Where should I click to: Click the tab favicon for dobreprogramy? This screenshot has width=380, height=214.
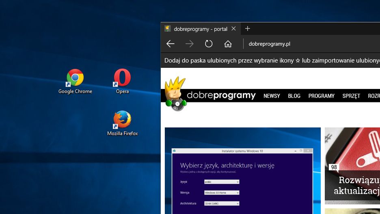coord(167,28)
